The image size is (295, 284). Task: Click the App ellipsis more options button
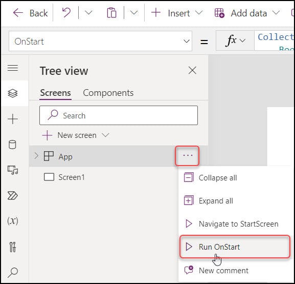[x=188, y=156]
